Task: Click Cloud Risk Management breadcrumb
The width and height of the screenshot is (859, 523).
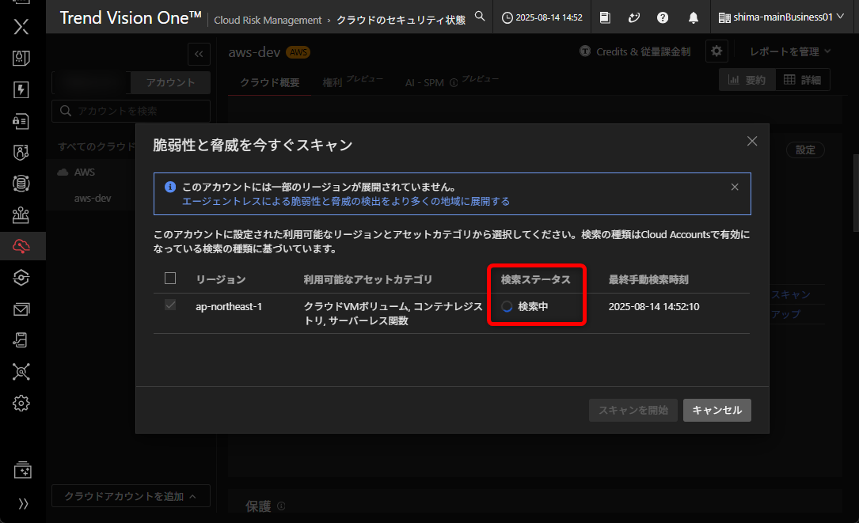Action: click(x=268, y=21)
